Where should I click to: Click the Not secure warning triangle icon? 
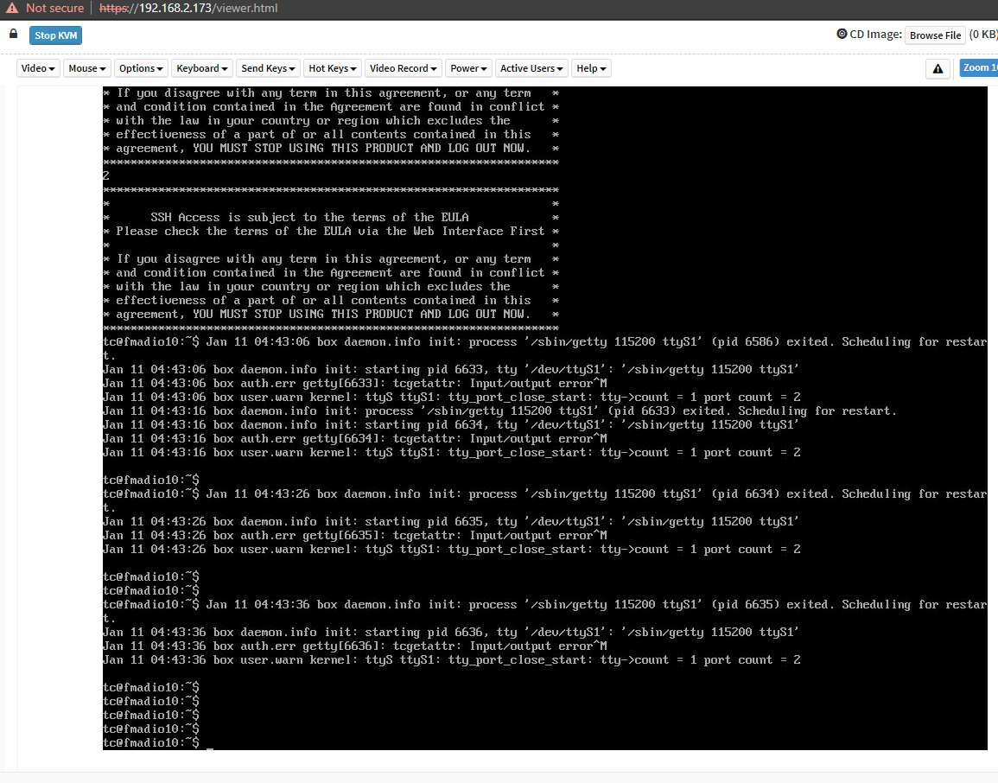pyautogui.click(x=13, y=8)
